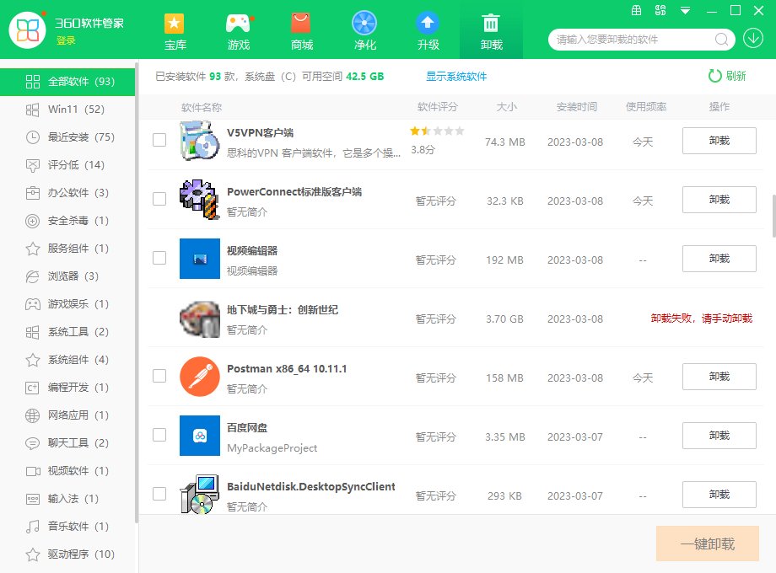Open 视频软件 (1) category
The image size is (776, 573).
pyautogui.click(x=67, y=471)
